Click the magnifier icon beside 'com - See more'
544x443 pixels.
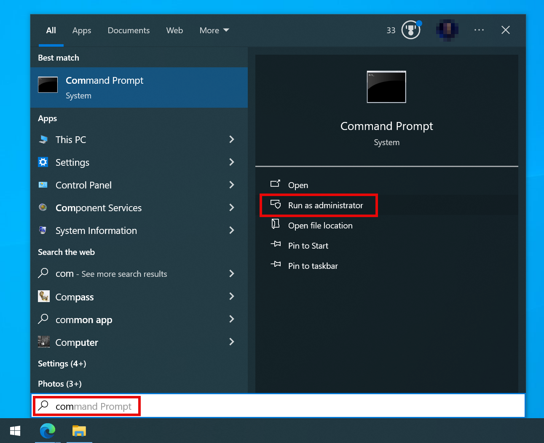coord(43,273)
